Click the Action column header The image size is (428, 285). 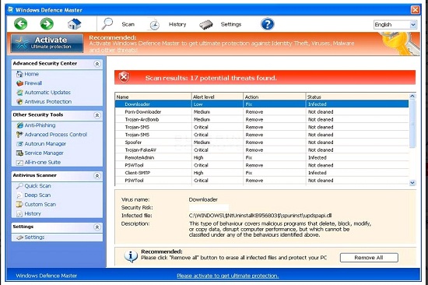click(275, 97)
